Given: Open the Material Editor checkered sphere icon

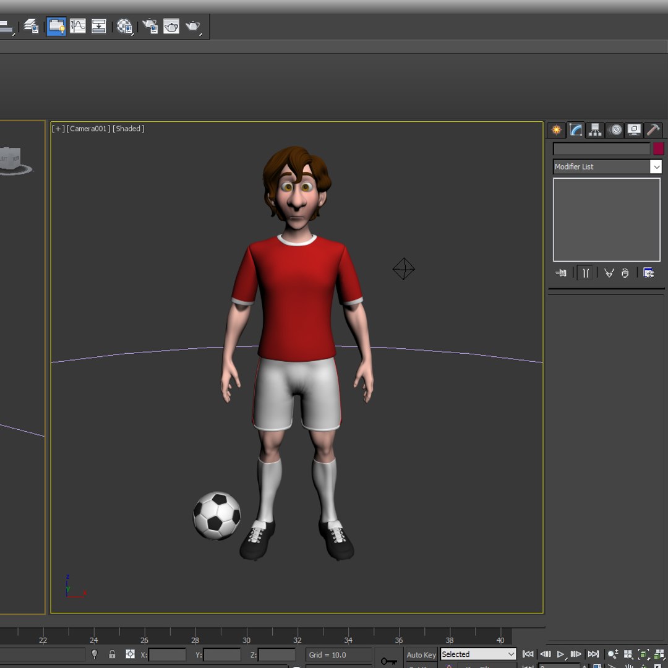Looking at the screenshot, I should click(x=124, y=27).
